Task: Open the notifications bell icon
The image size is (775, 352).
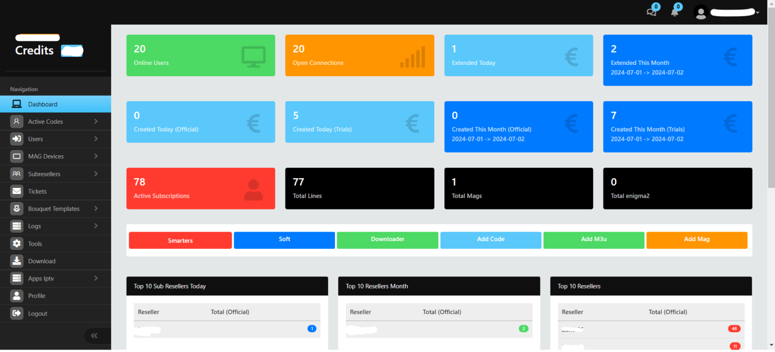Action: pyautogui.click(x=675, y=12)
